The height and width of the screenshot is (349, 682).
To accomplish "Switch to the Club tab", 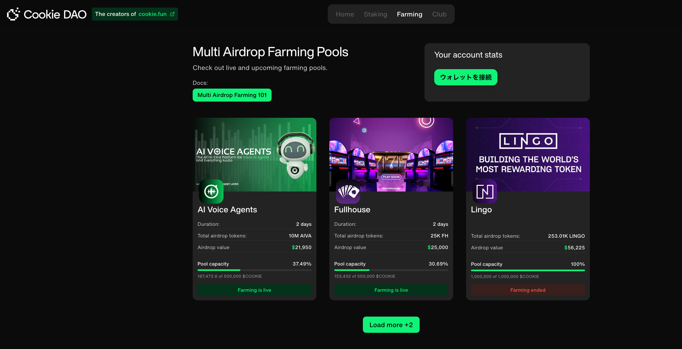I will click(439, 14).
